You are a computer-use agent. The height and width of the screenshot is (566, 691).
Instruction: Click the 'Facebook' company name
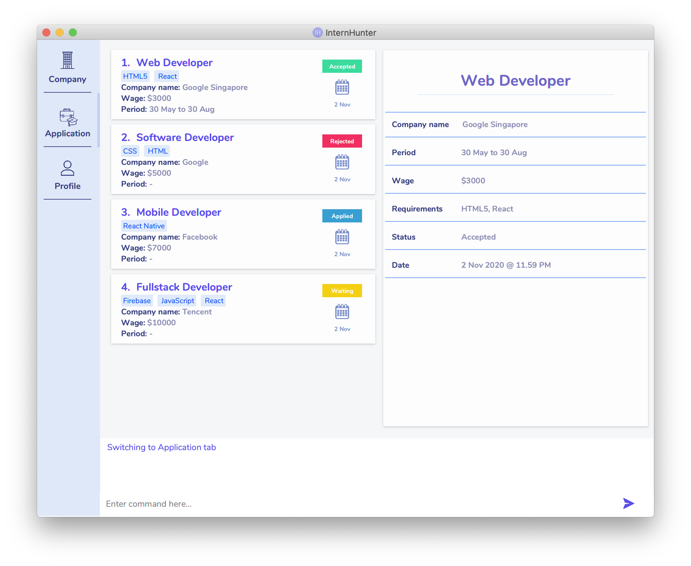click(200, 237)
